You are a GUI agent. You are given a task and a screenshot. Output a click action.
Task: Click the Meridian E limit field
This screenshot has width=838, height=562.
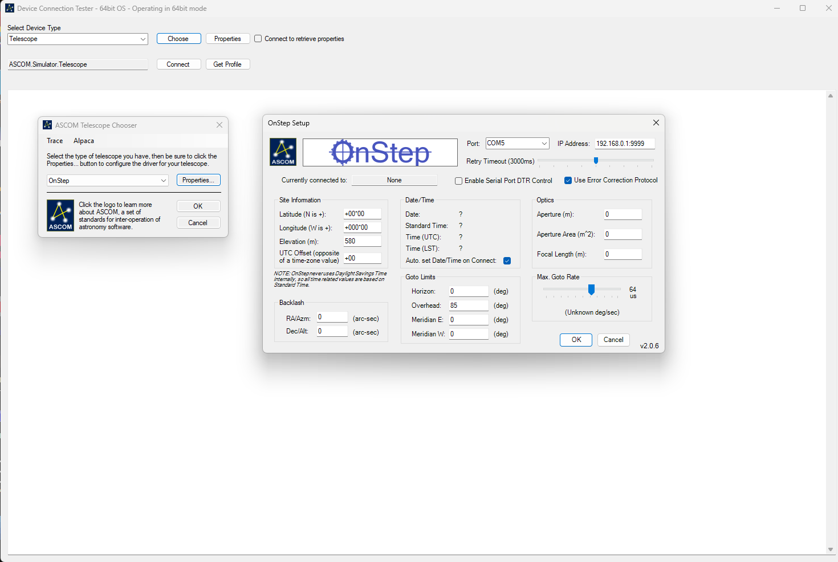click(469, 320)
